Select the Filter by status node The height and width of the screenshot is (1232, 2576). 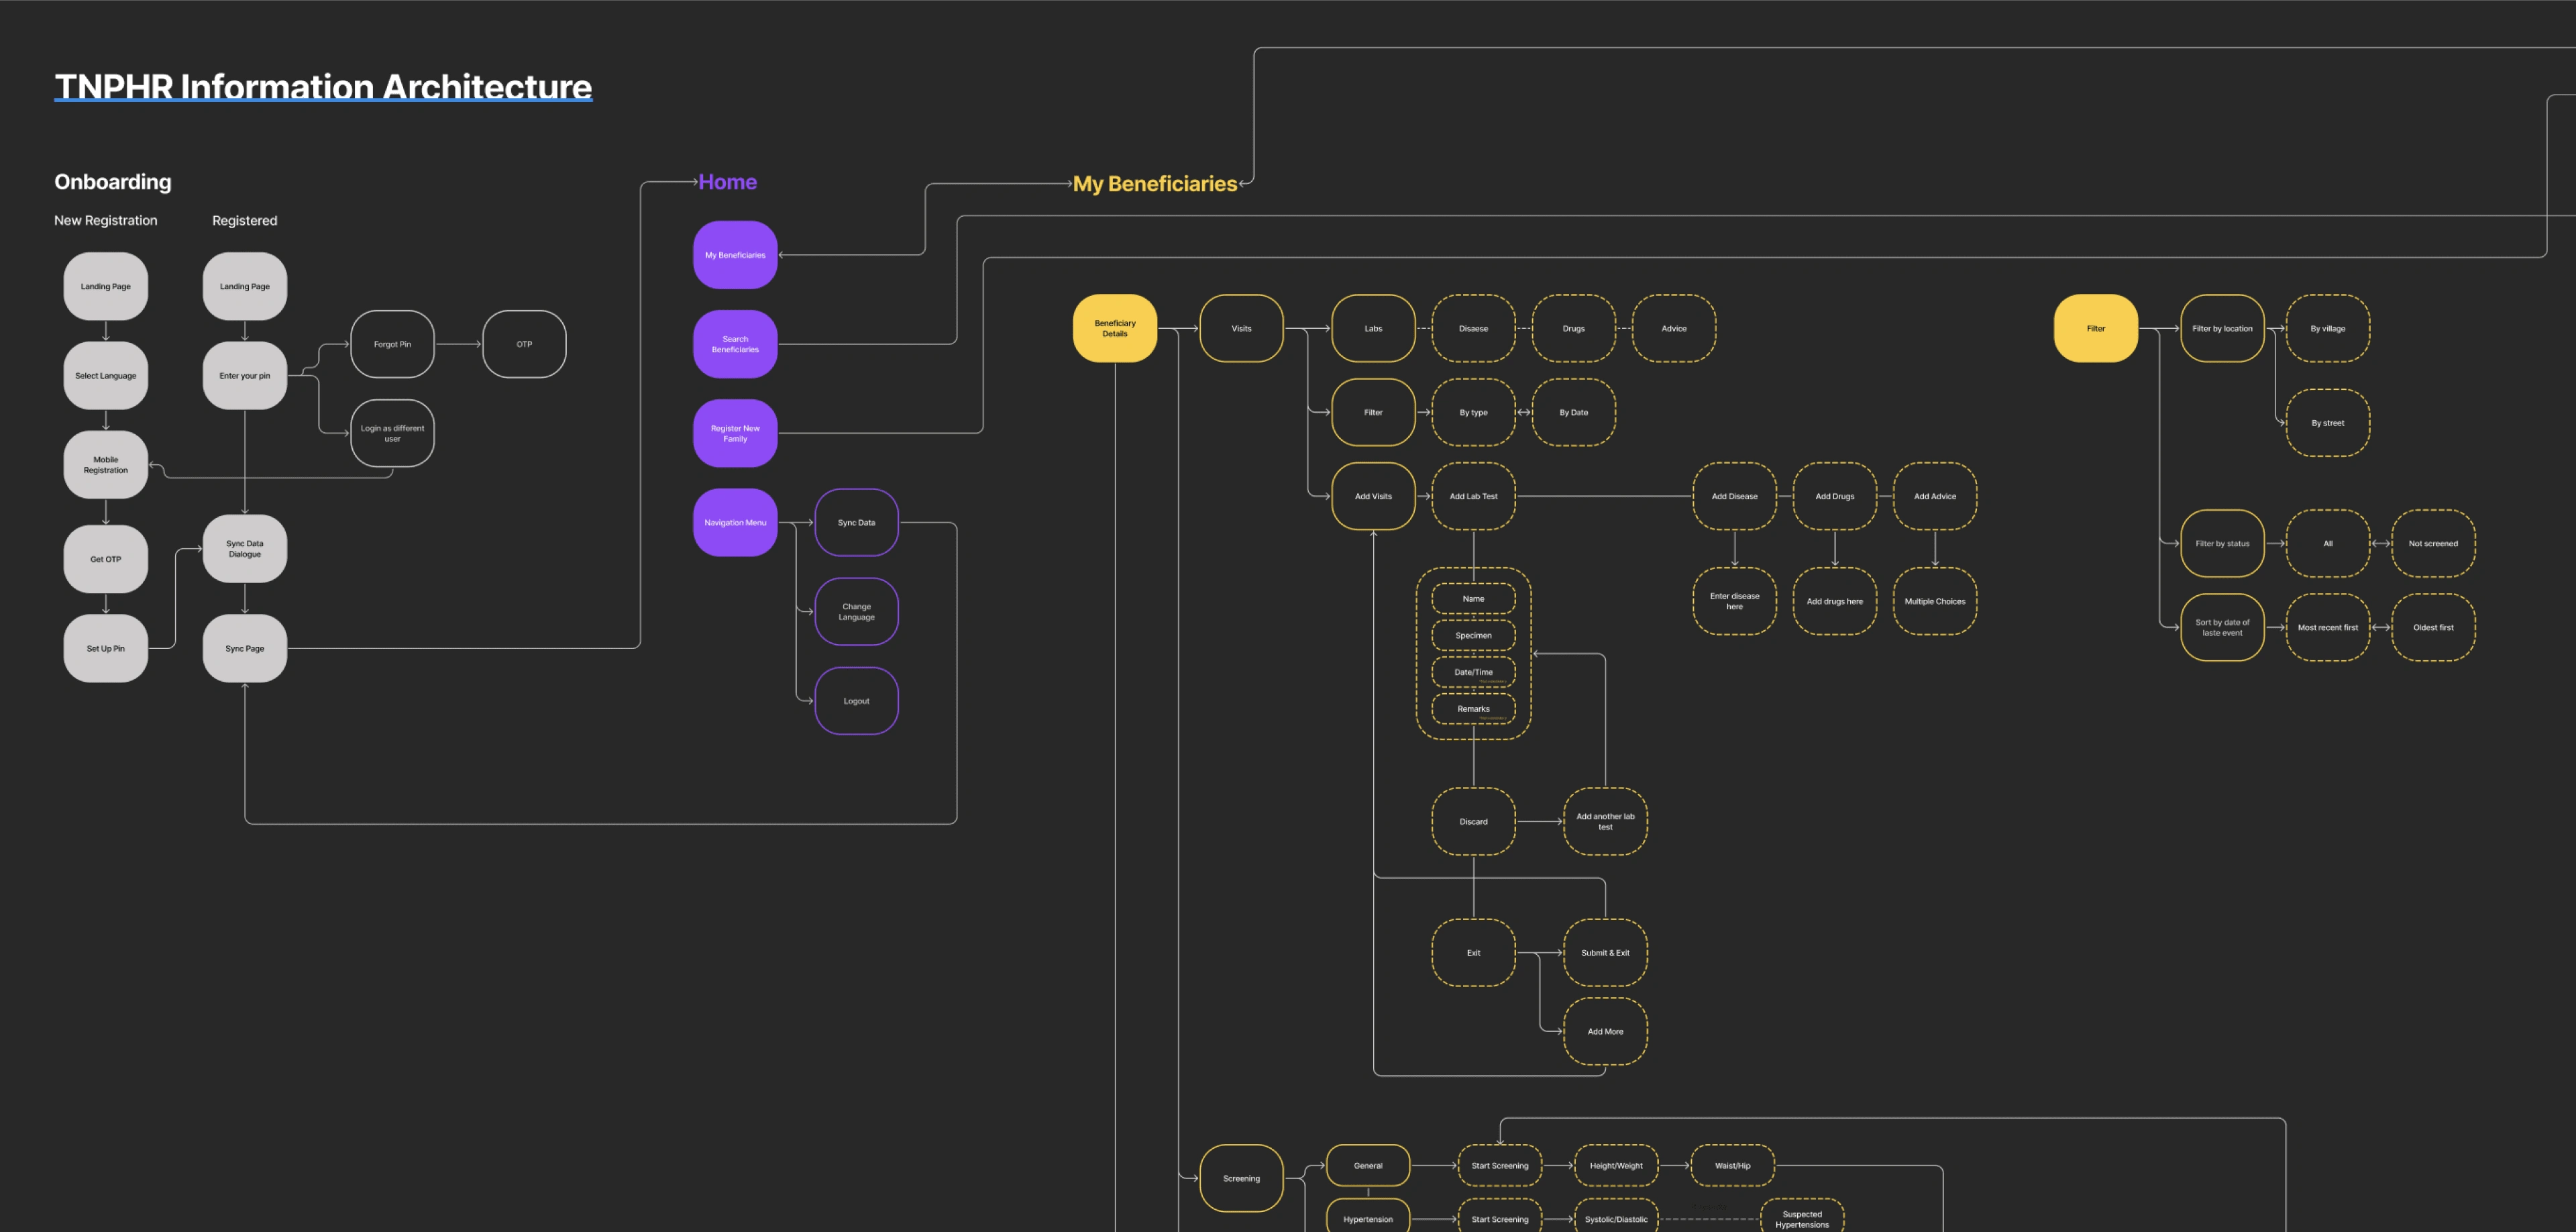click(x=2222, y=544)
